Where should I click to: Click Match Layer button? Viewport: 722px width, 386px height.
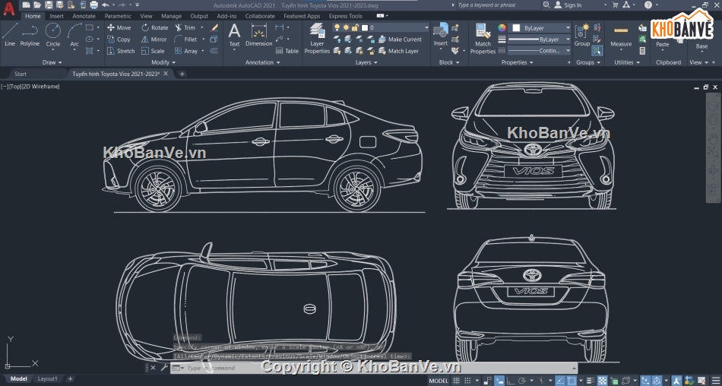pos(398,51)
